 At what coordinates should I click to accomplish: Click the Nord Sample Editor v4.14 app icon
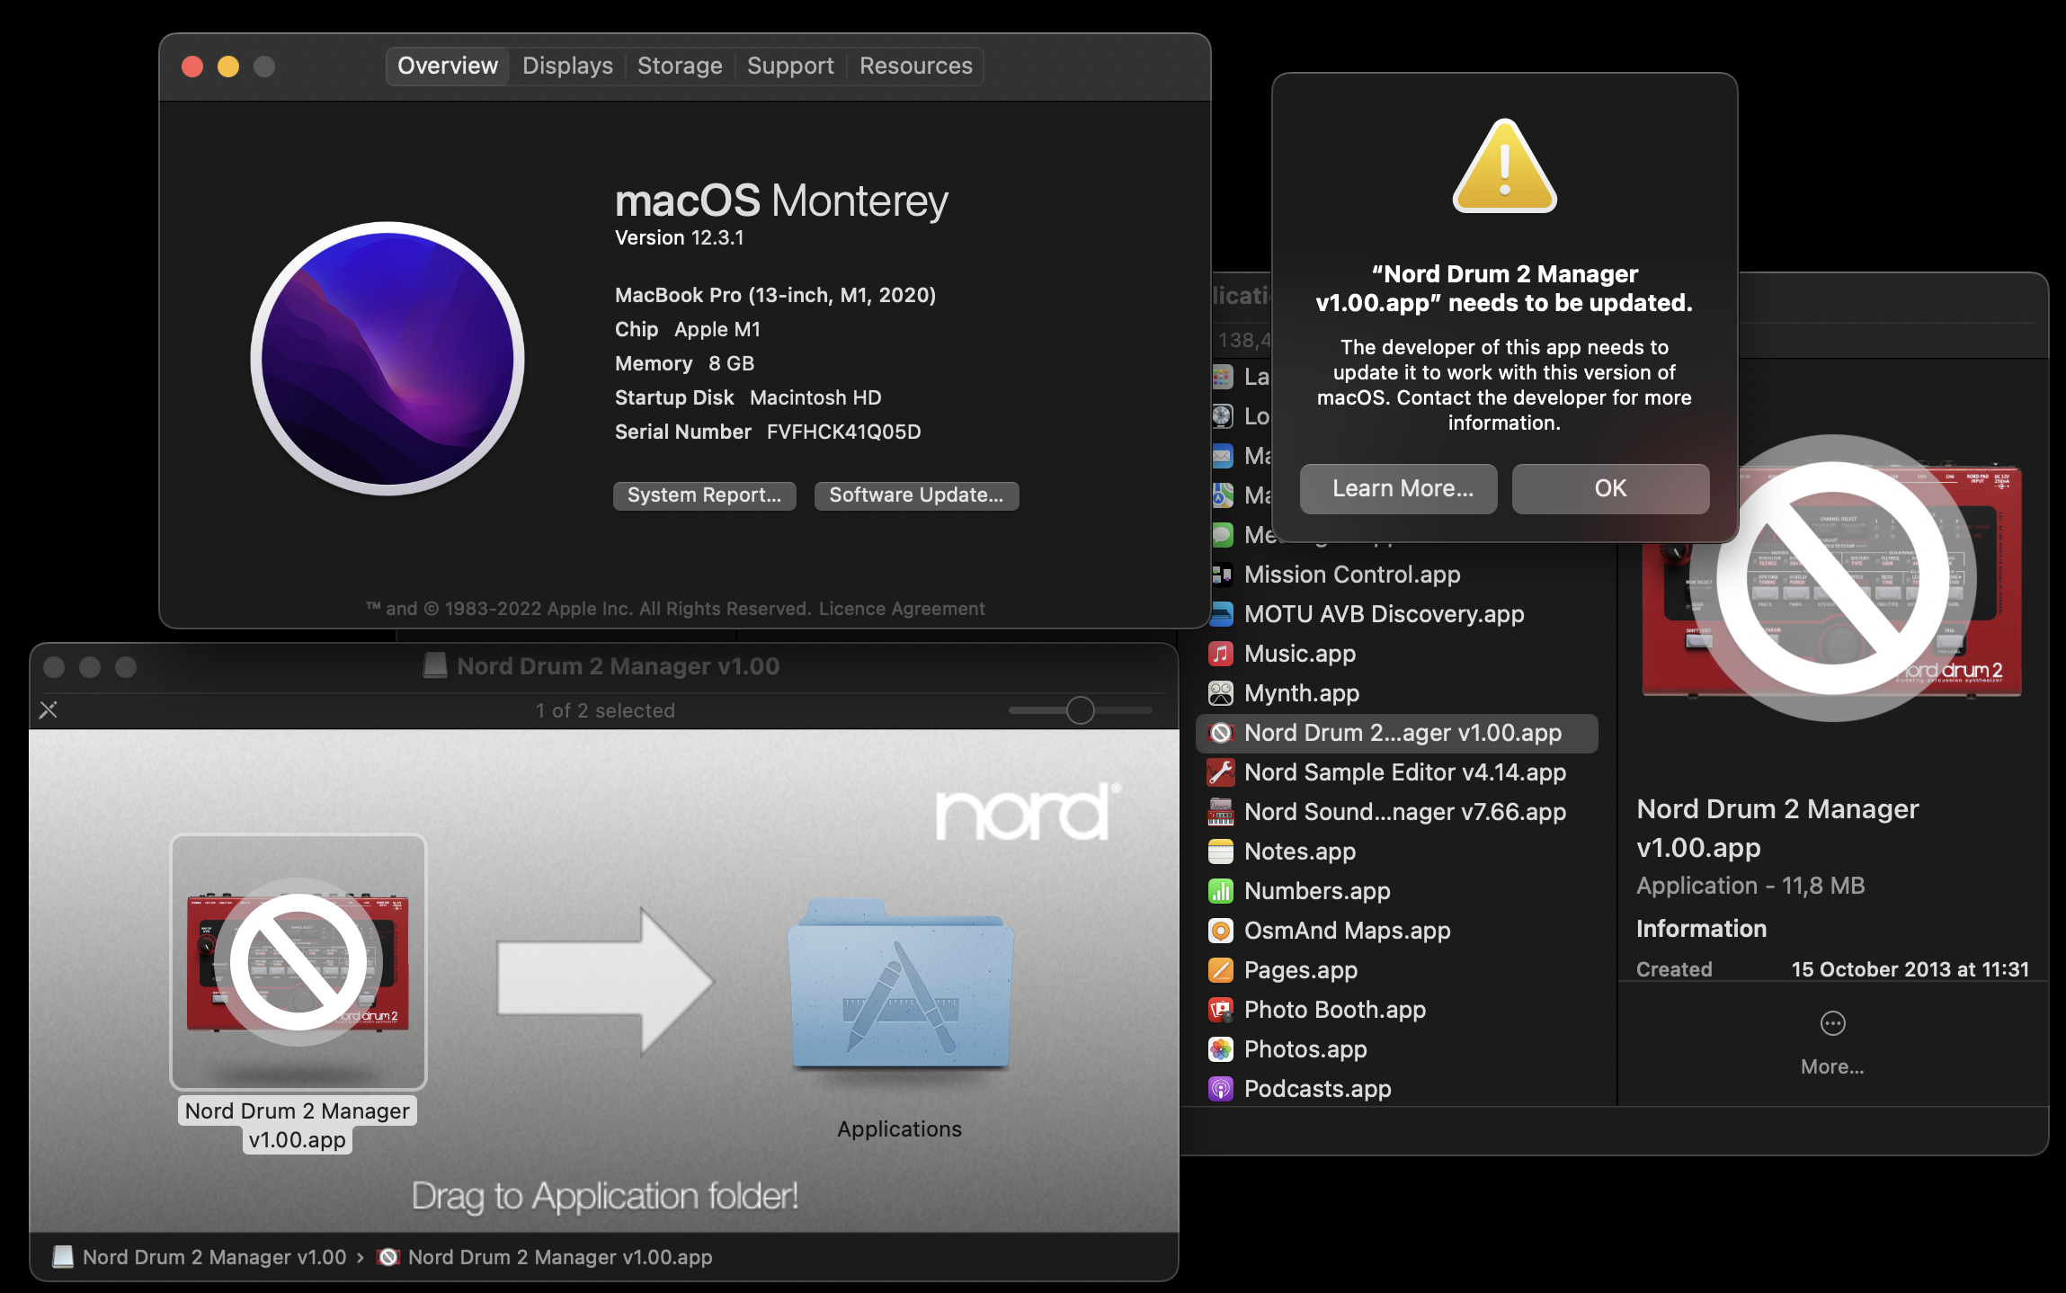[x=1221, y=772]
